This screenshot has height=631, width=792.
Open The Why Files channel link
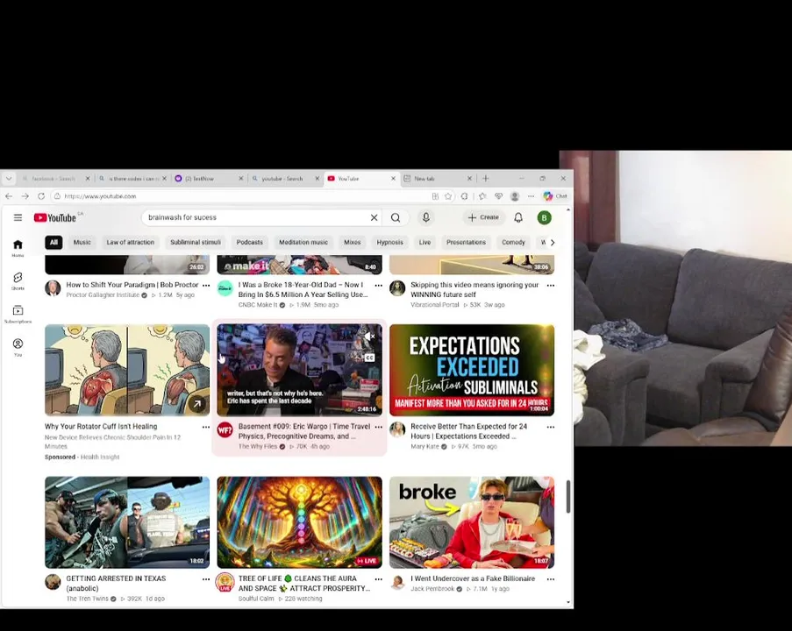click(x=258, y=447)
